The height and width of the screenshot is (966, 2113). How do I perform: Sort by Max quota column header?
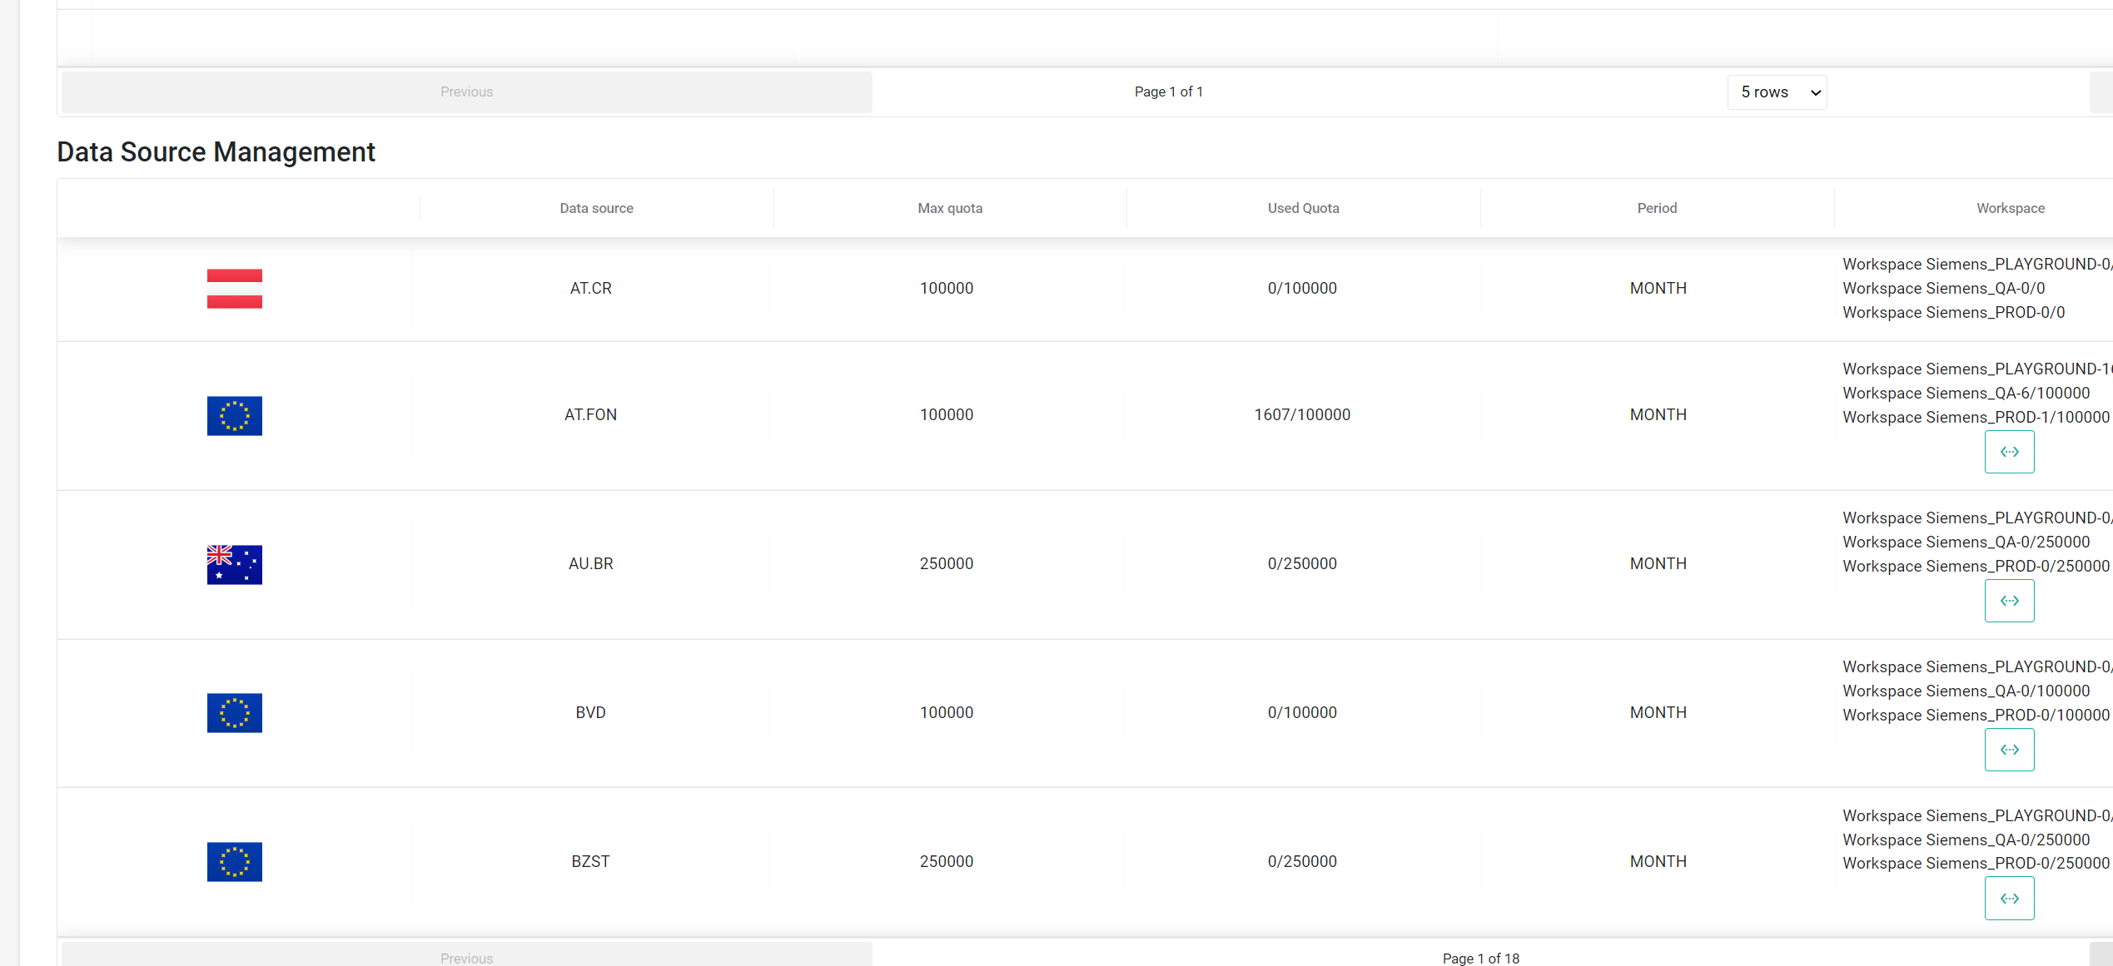tap(950, 208)
